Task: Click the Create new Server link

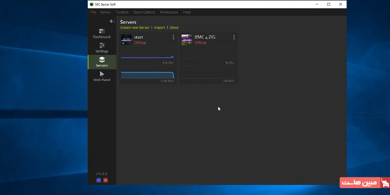Action: (135, 28)
